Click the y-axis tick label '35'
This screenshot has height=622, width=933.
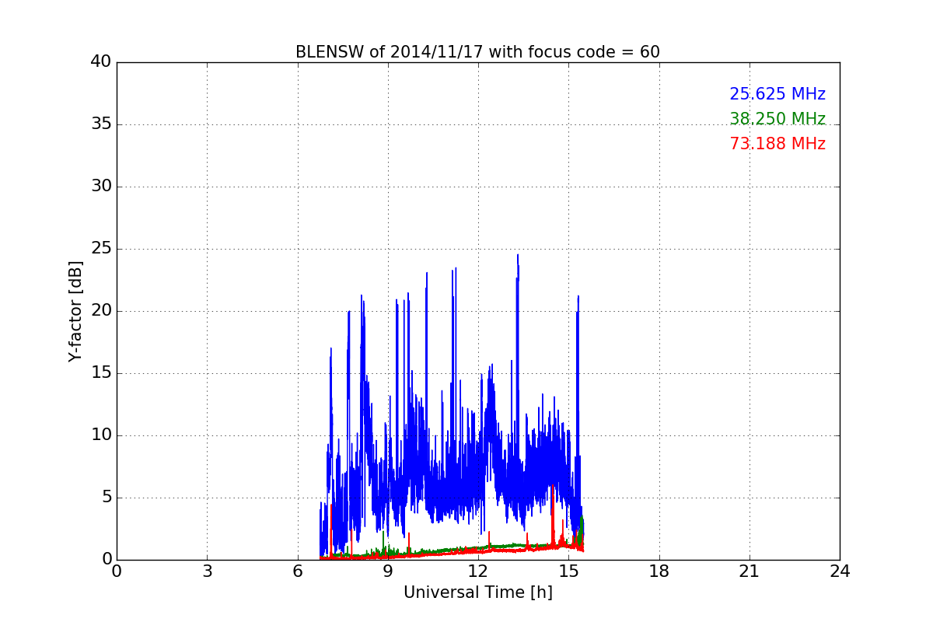101,124
